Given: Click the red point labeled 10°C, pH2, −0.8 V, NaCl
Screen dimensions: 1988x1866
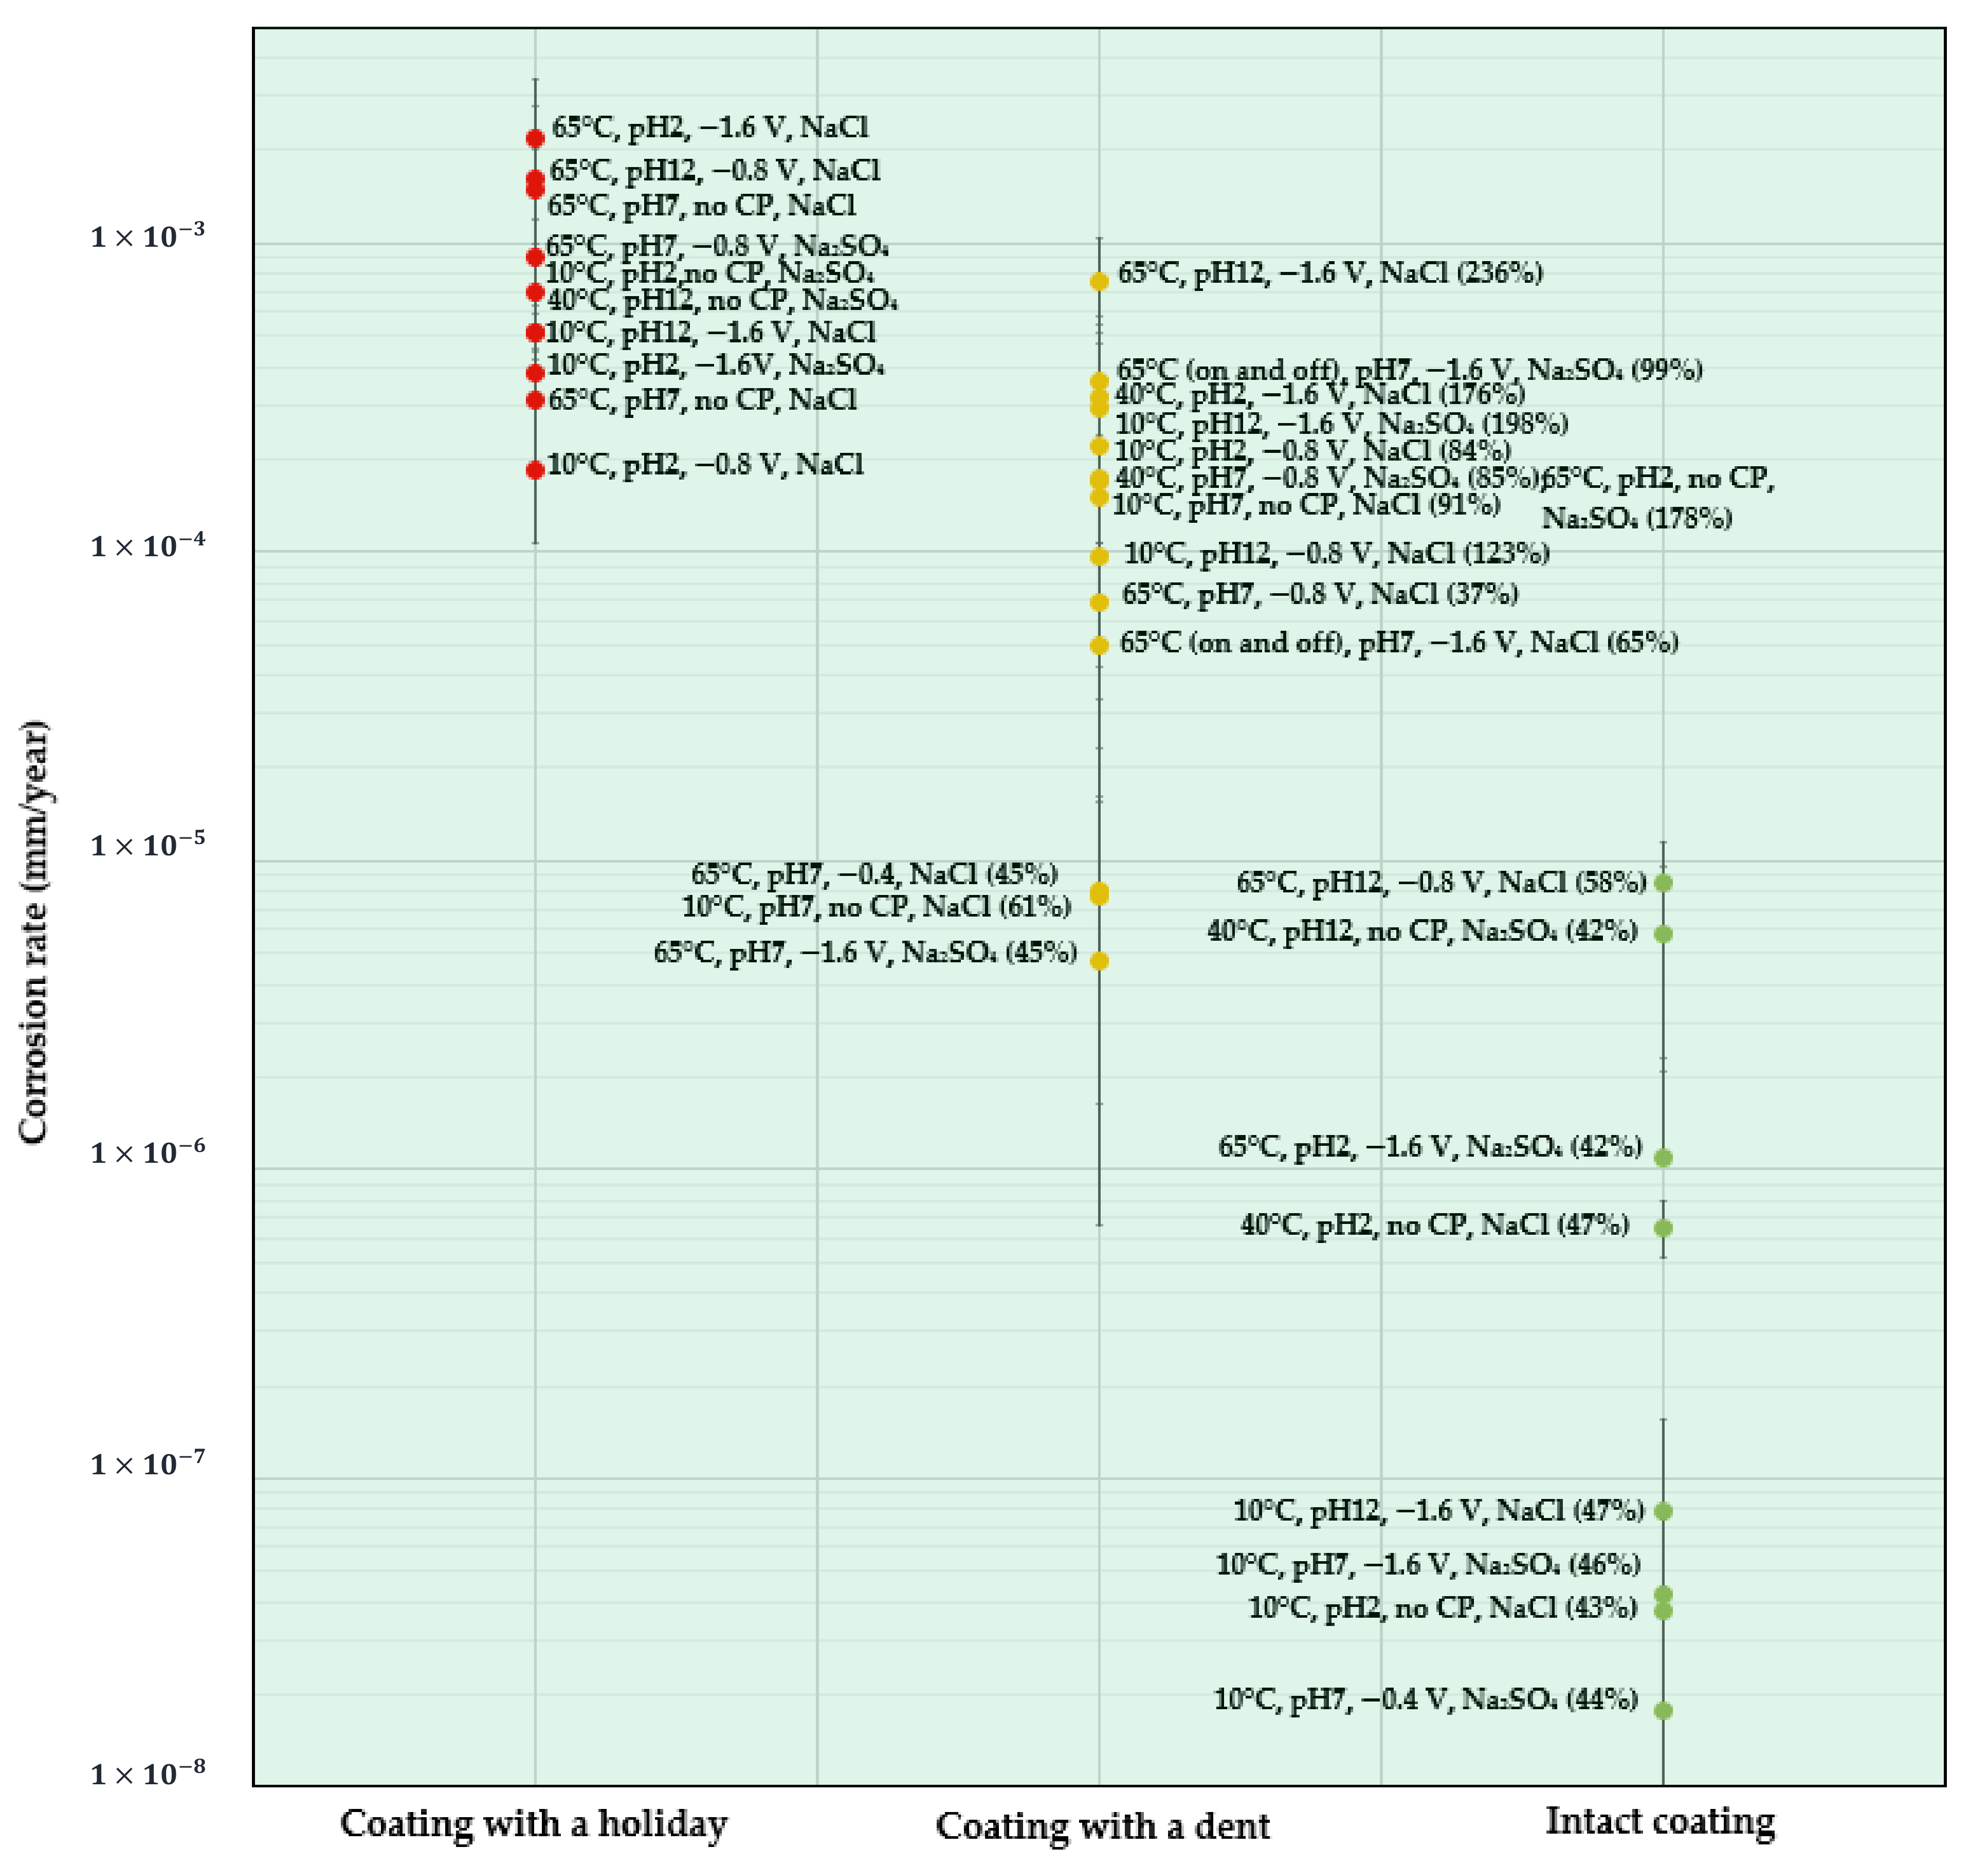Looking at the screenshot, I should [535, 469].
